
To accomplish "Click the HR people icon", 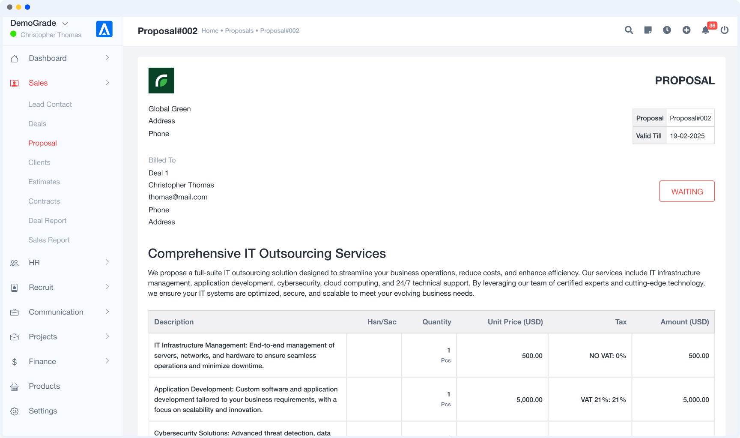I will pyautogui.click(x=15, y=263).
